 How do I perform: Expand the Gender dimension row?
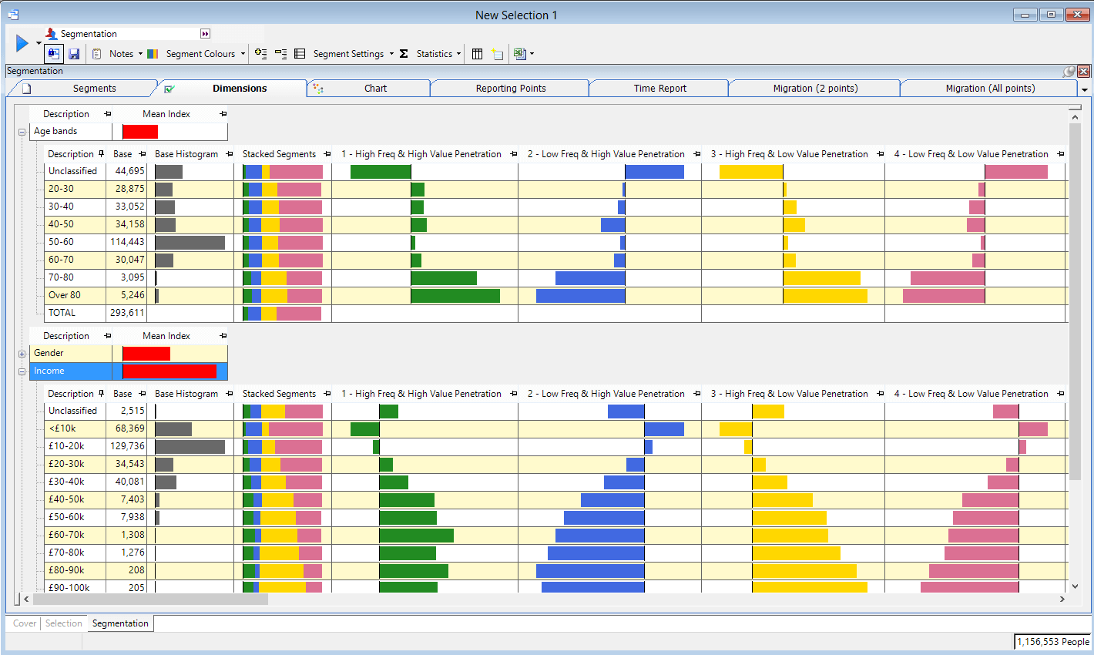tap(22, 354)
